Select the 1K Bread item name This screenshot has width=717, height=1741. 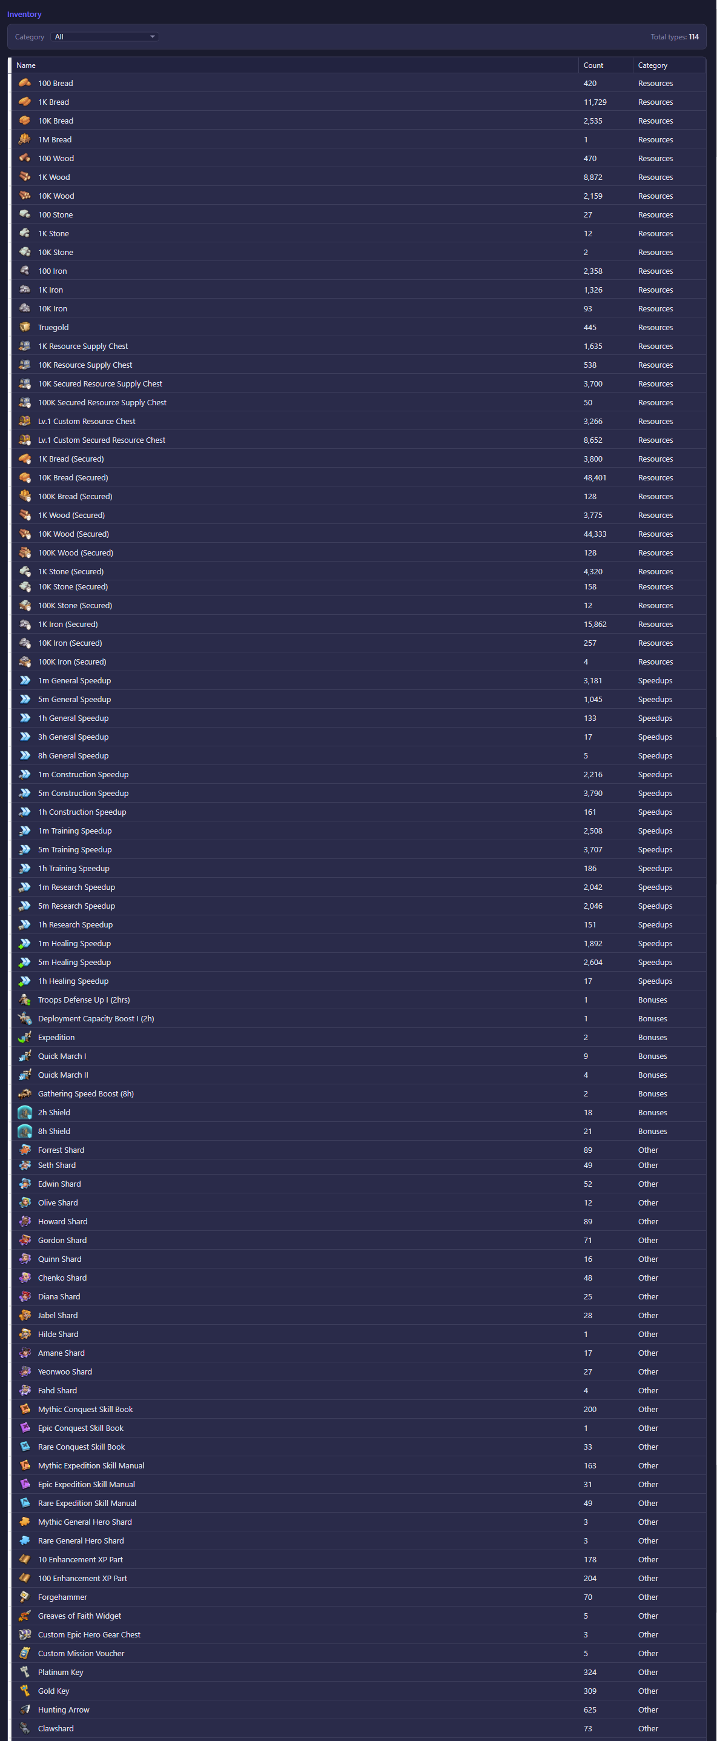(53, 103)
